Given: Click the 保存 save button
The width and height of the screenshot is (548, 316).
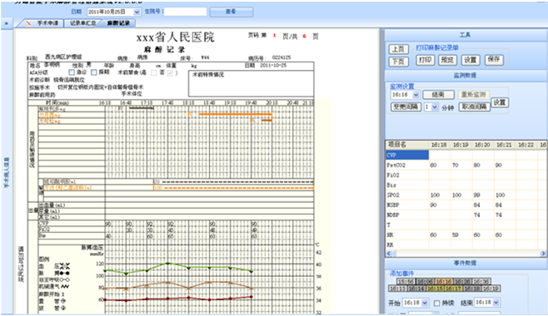Looking at the screenshot, I should 494,60.
